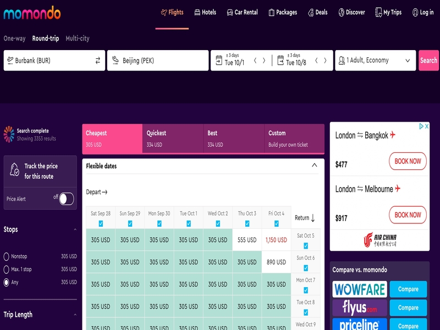
Task: Uncheck the Sat Oct 5 return checkbox
Action: pos(306,246)
